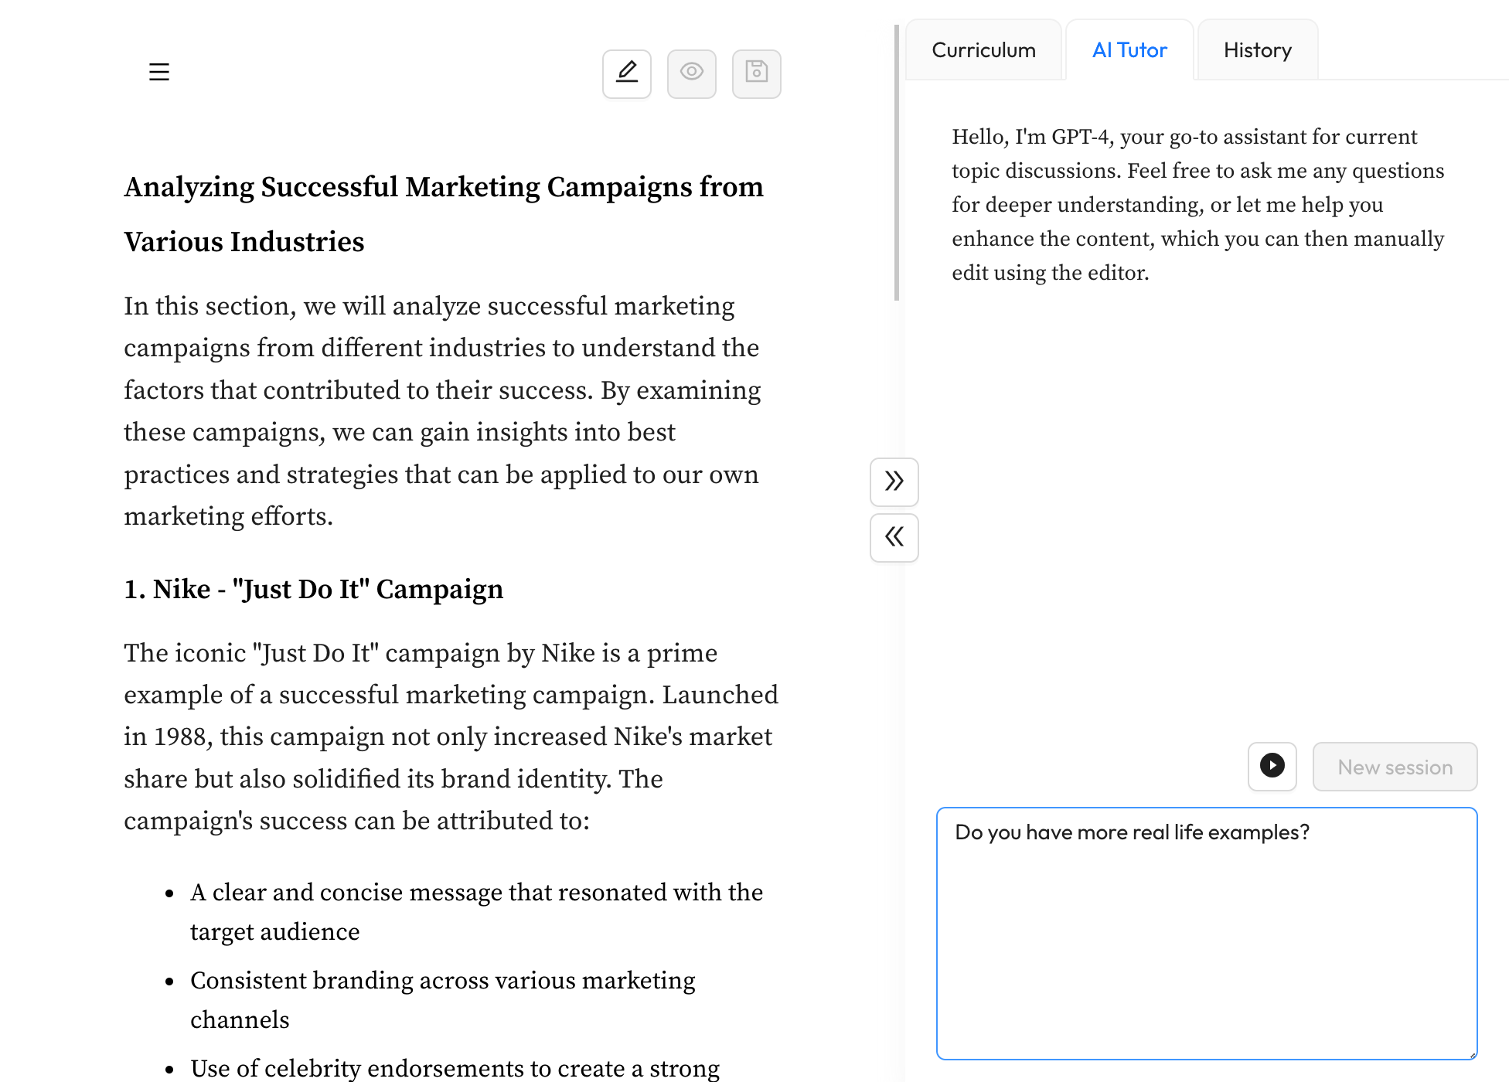Image resolution: width=1509 pixels, height=1082 pixels.
Task: Focus the AI Tutor question text box
Action: (x=1206, y=933)
